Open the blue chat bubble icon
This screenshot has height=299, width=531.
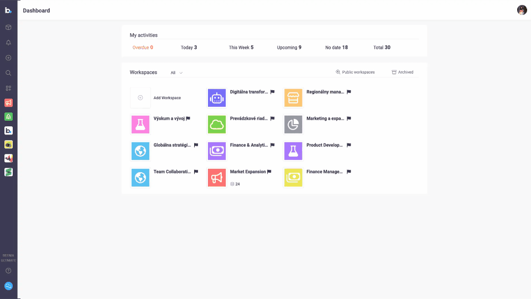click(x=8, y=286)
